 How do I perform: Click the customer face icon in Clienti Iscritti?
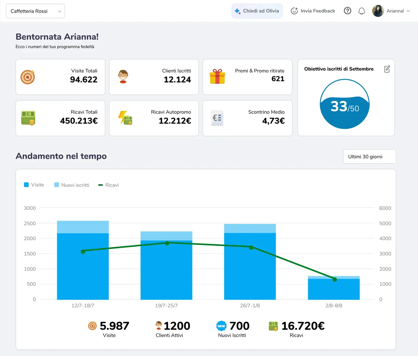click(x=123, y=77)
